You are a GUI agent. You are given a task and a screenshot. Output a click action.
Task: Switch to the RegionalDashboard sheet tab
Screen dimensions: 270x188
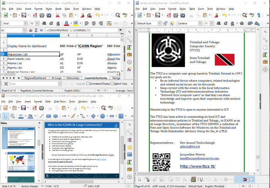tap(35, 78)
